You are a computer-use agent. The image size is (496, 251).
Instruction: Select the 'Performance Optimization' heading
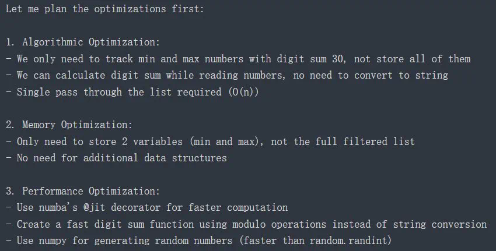coord(91,191)
